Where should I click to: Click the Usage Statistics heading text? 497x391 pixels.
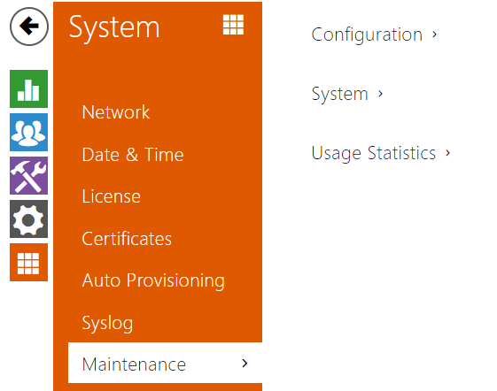[374, 153]
